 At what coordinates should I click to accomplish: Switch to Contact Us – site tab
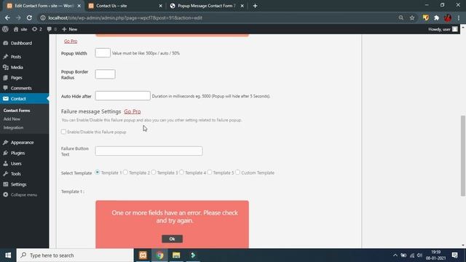pyautogui.click(x=125, y=6)
